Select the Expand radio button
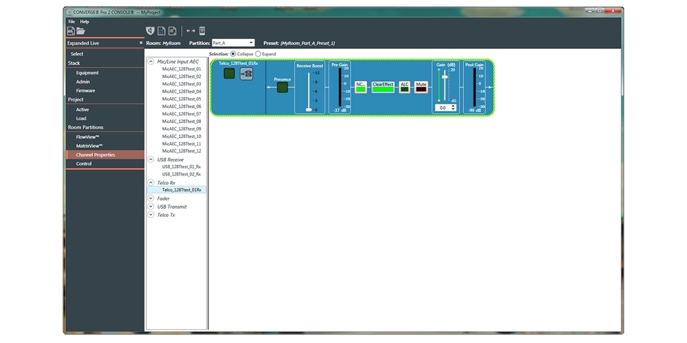The height and width of the screenshot is (343, 687). click(x=258, y=54)
